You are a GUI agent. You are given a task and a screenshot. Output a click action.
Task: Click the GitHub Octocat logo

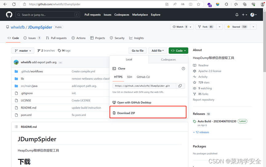click(x=9, y=14)
